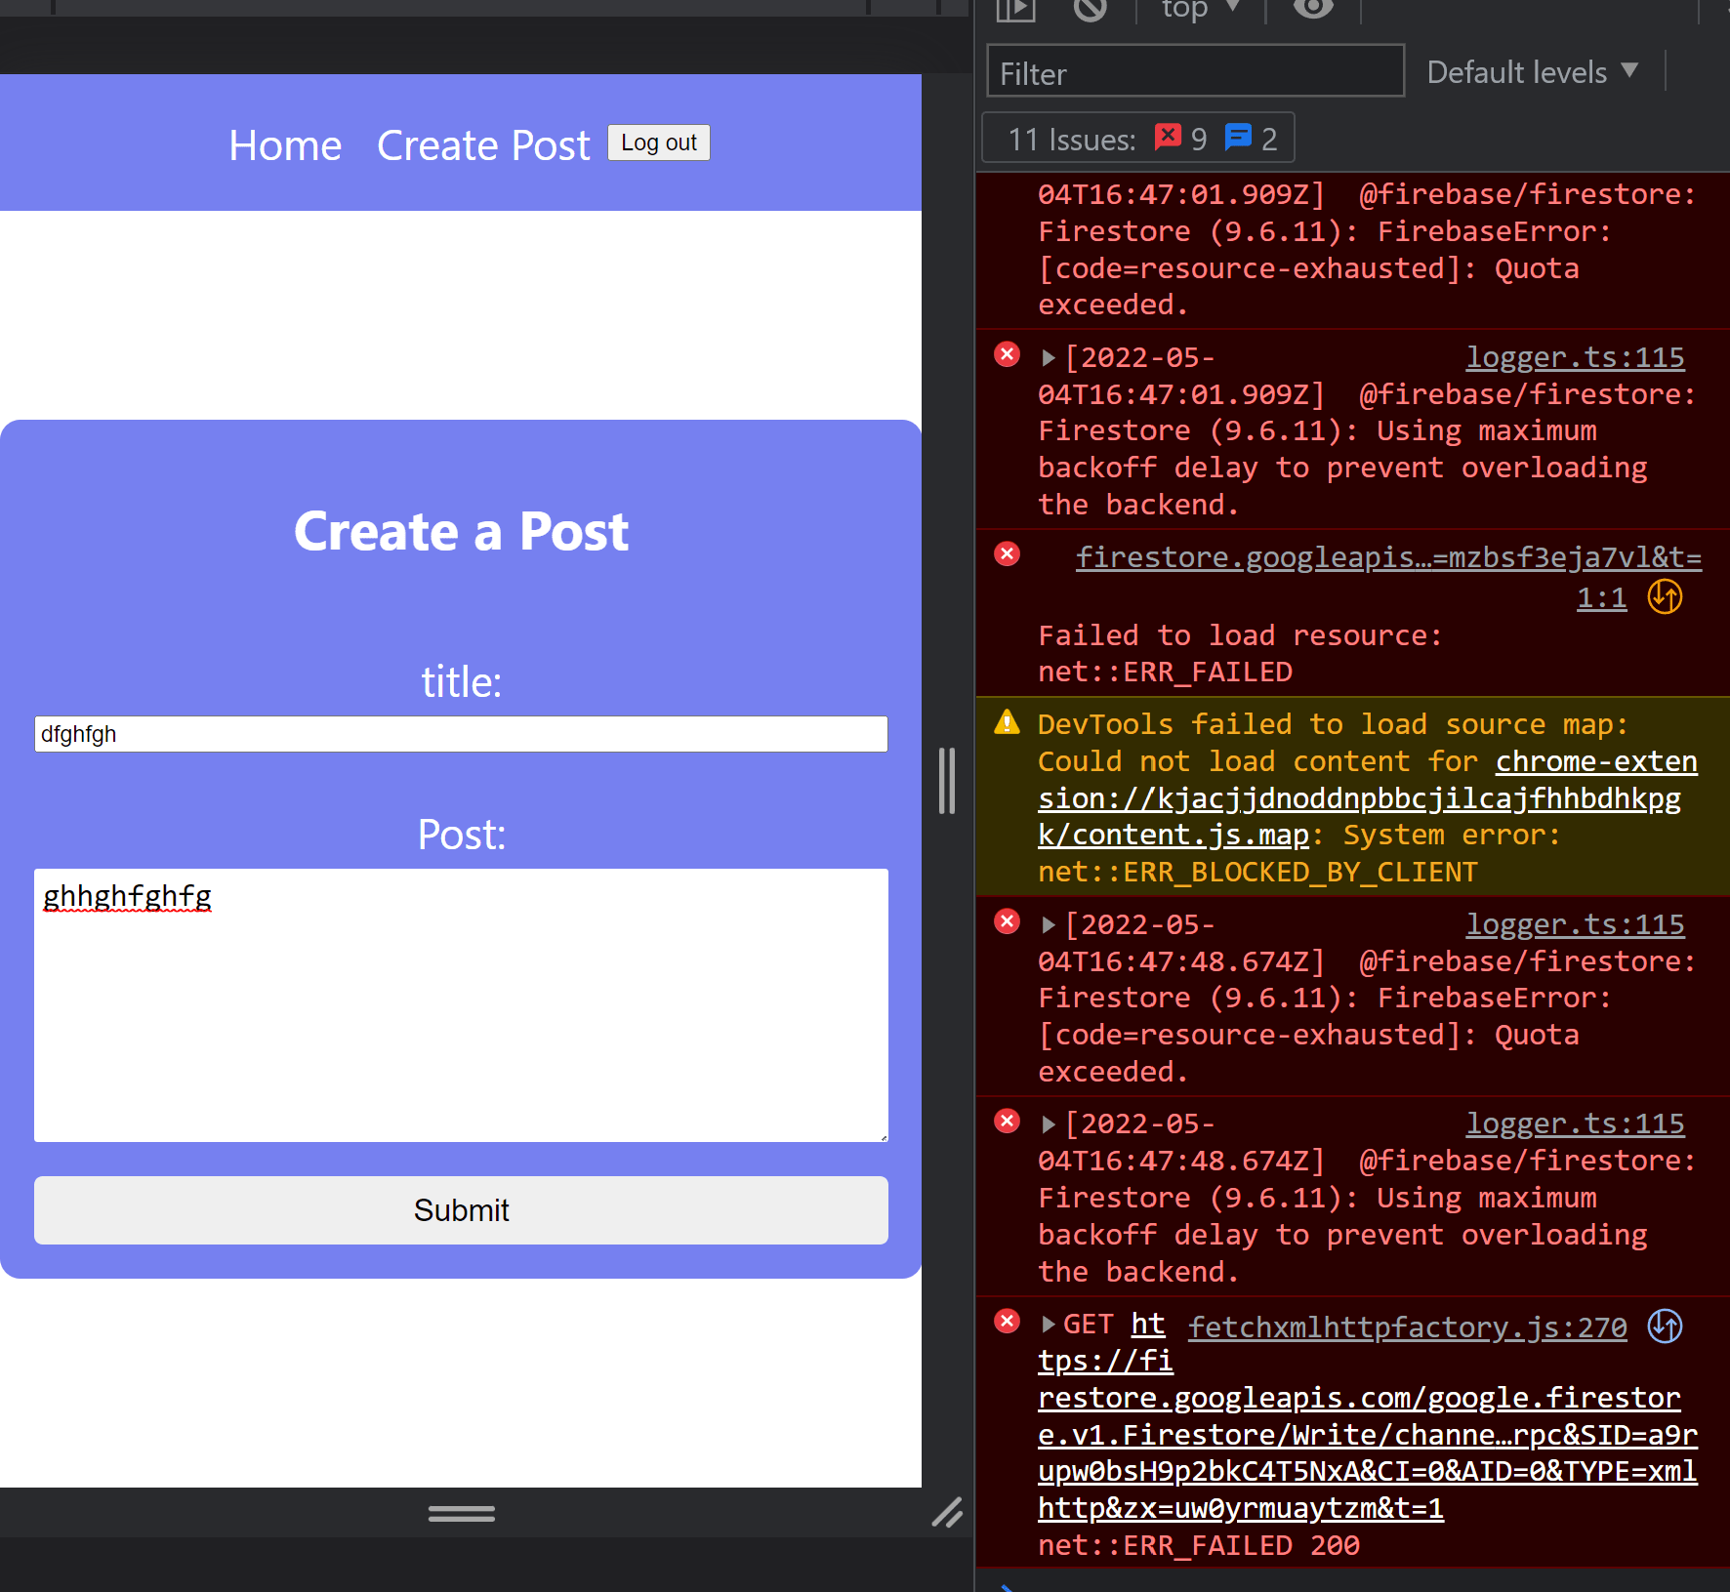Open logger.ts:115 link of 16:47:01 error
Viewport: 1730px width, 1592px height.
pyautogui.click(x=1575, y=357)
